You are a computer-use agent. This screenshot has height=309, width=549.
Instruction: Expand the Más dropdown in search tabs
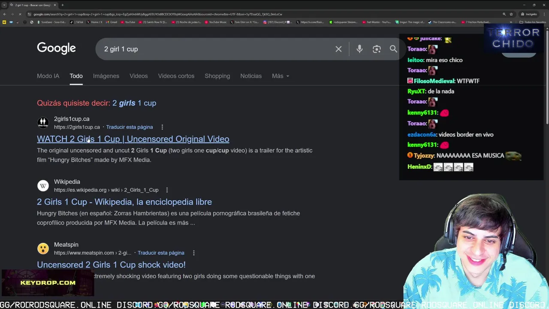(x=281, y=76)
